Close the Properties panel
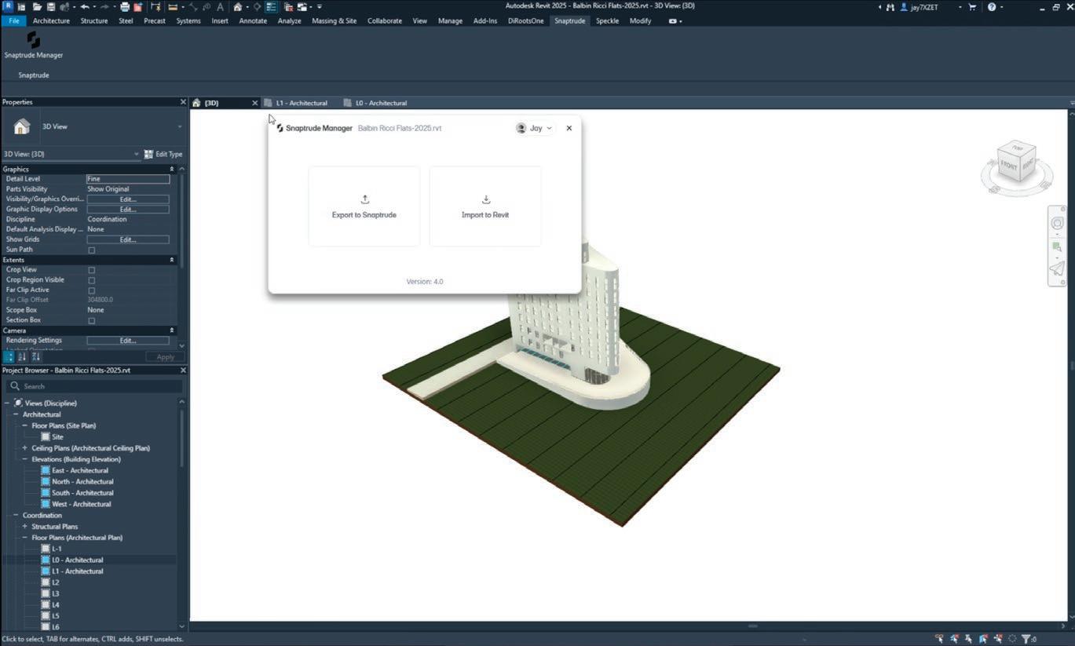The width and height of the screenshot is (1075, 646). pos(183,102)
